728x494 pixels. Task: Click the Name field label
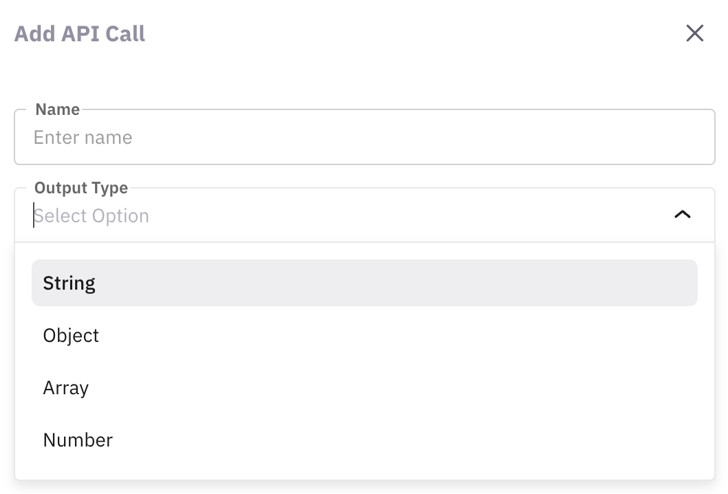point(57,109)
